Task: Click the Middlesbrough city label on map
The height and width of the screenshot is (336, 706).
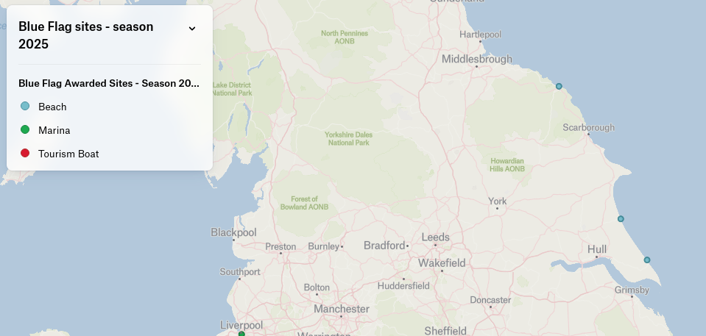Action: (x=477, y=59)
